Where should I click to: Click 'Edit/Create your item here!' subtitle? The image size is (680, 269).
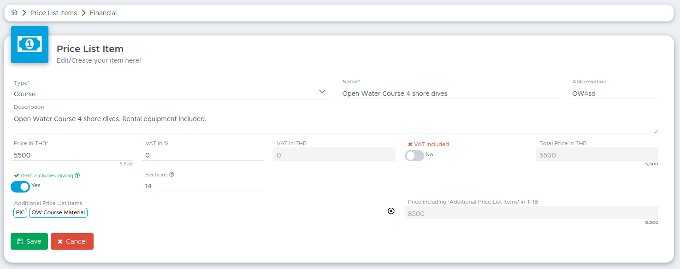point(99,60)
